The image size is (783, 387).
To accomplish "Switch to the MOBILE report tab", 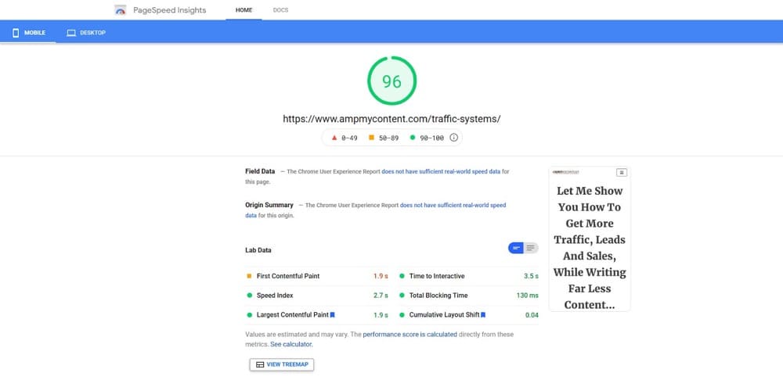I will 28,33.
